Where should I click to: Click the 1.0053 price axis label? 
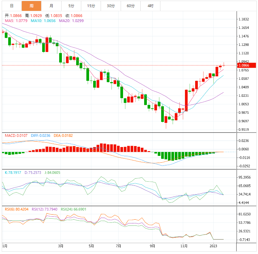[244, 104]
